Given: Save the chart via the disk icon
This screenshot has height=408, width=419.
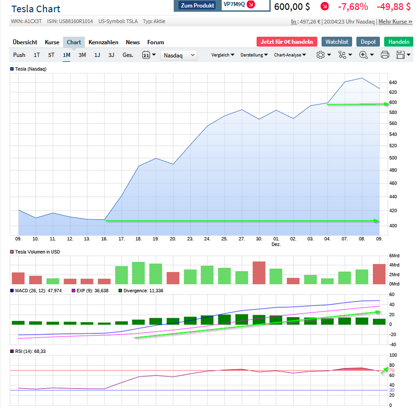Looking at the screenshot, I should pos(400,55).
